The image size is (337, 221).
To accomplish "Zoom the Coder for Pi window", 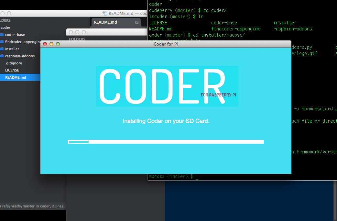I will pyautogui.click(x=58, y=44).
